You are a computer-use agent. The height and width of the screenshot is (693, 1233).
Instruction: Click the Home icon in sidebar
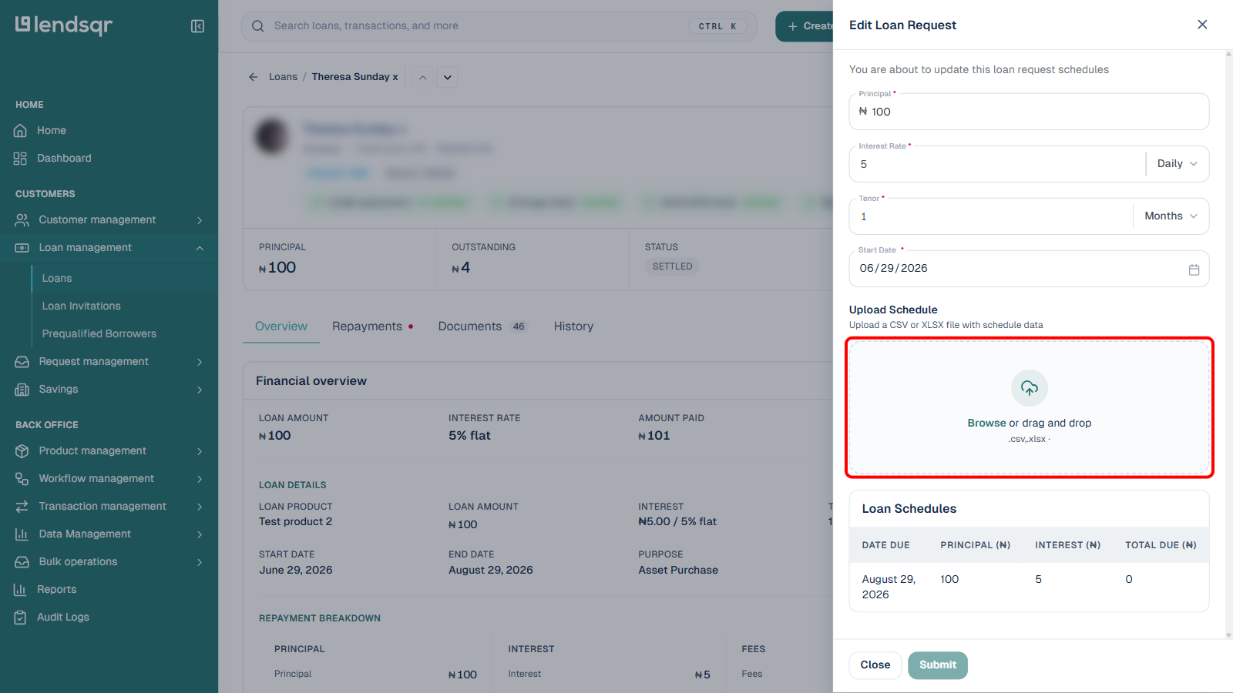21,131
